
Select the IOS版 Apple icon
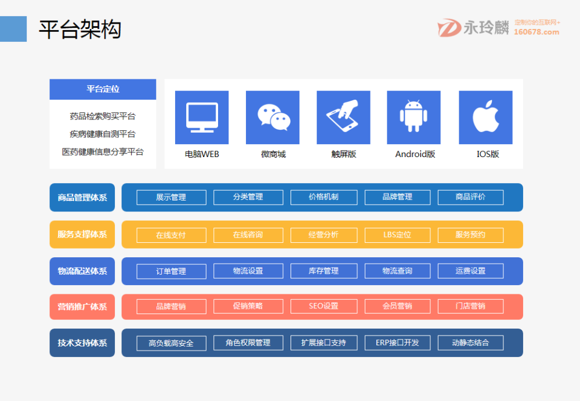[x=485, y=115]
